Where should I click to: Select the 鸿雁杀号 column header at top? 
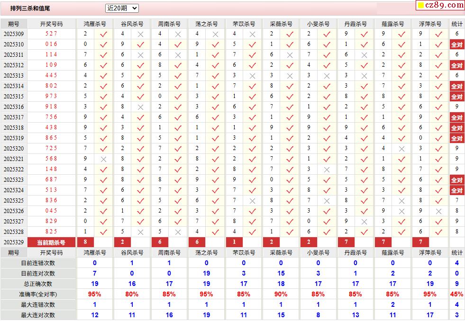pos(95,24)
